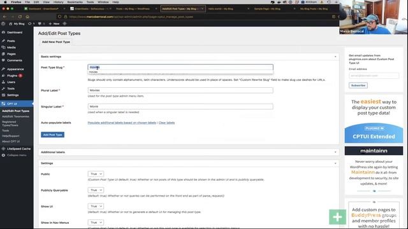Collapse the WordPress admin menu
Viewport: 408px width, 229px height.
17,155
